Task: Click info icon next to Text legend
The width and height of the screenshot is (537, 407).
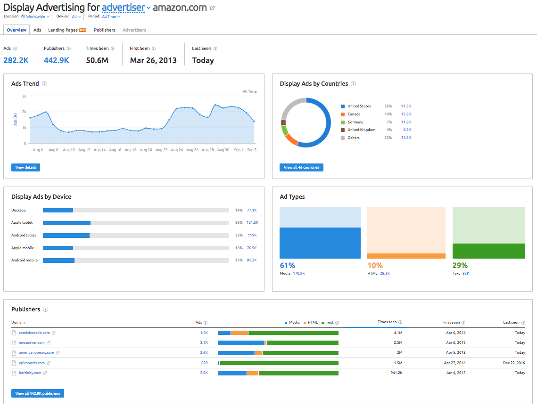Action: coord(337,323)
